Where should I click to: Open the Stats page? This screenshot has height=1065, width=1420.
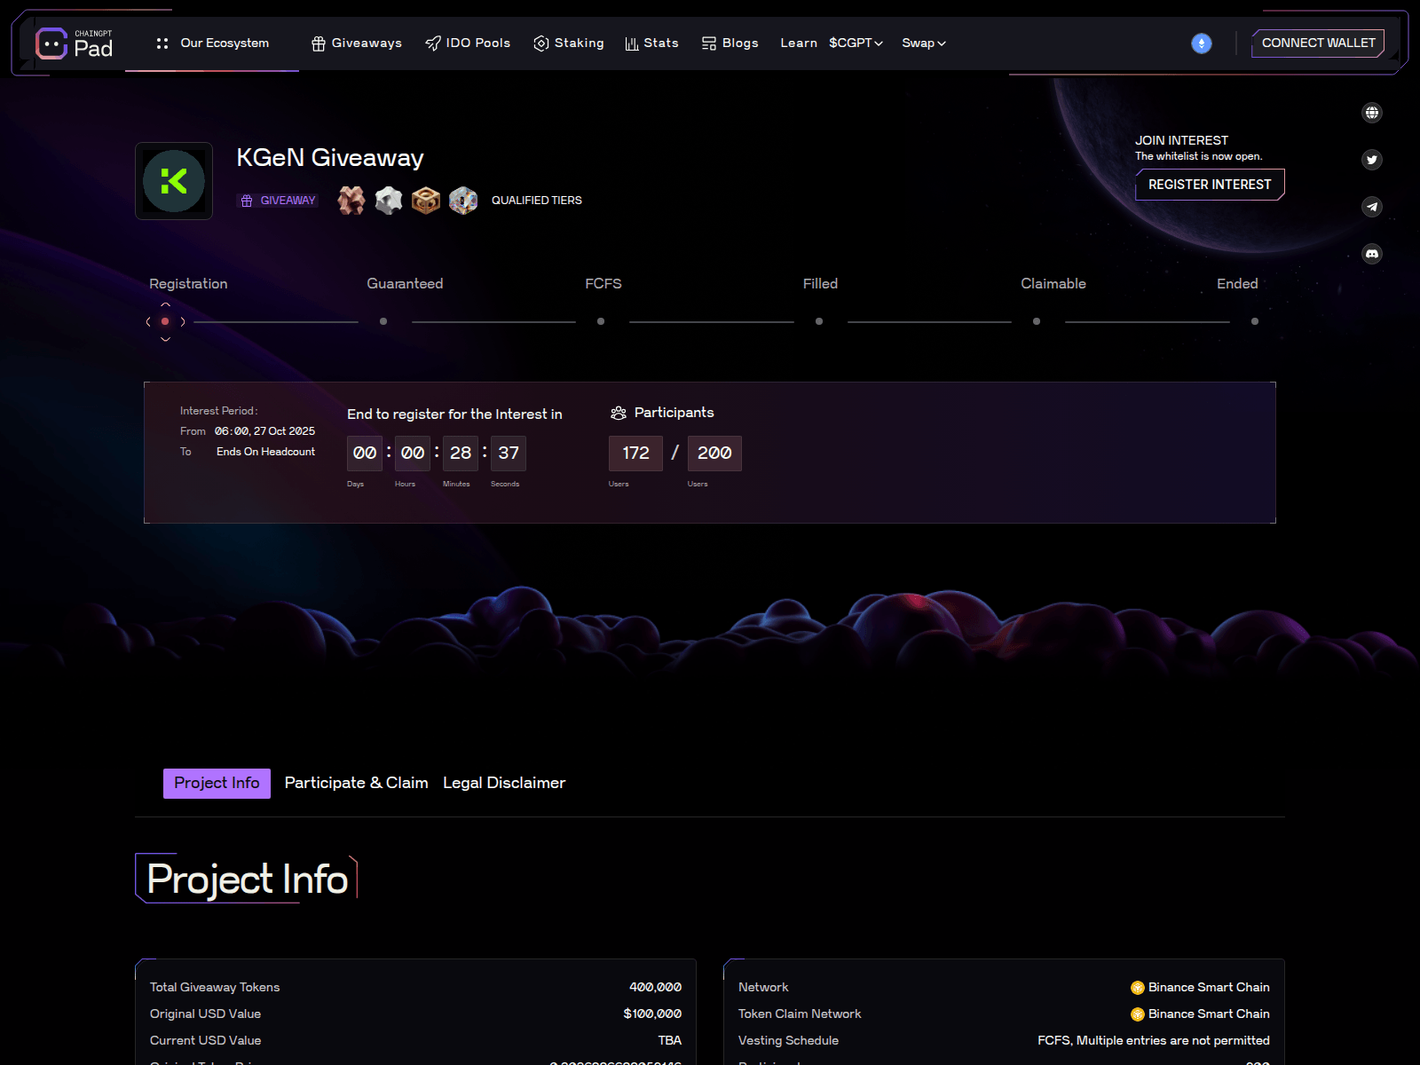coord(652,43)
